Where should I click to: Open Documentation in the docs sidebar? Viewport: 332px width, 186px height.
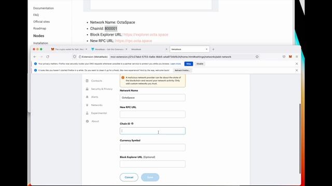tap(44, 8)
